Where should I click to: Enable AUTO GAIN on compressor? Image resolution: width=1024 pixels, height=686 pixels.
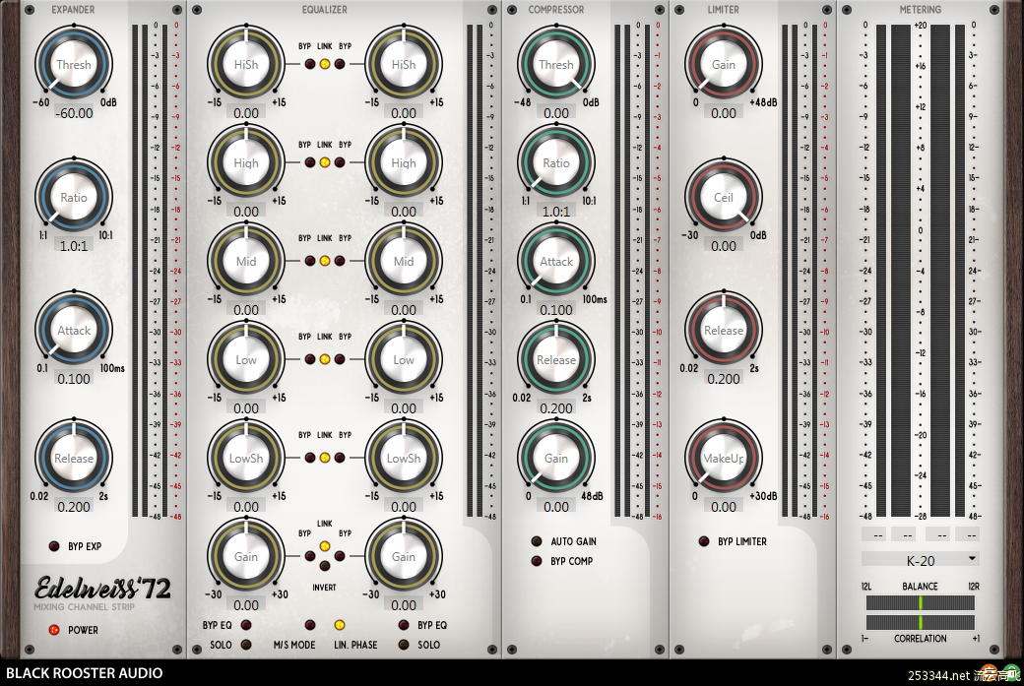click(x=537, y=541)
